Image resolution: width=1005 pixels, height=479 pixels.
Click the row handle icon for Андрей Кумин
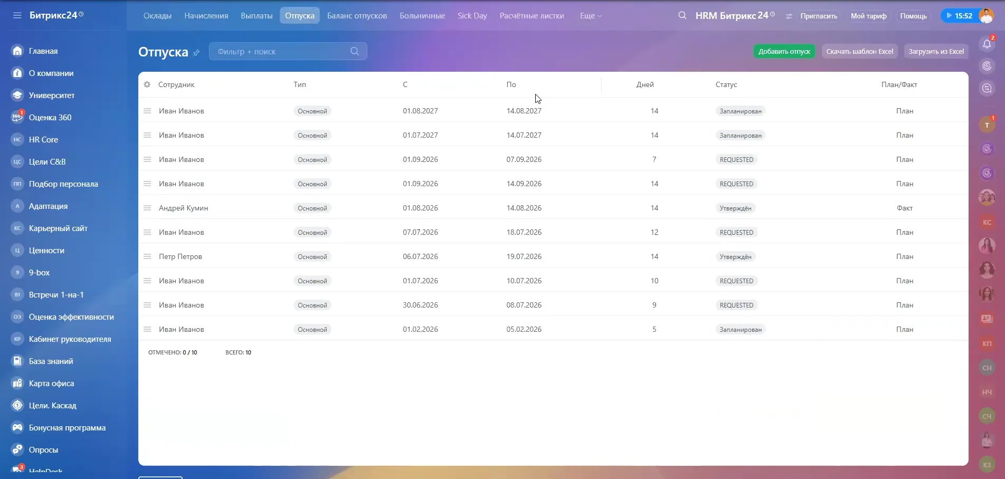147,208
